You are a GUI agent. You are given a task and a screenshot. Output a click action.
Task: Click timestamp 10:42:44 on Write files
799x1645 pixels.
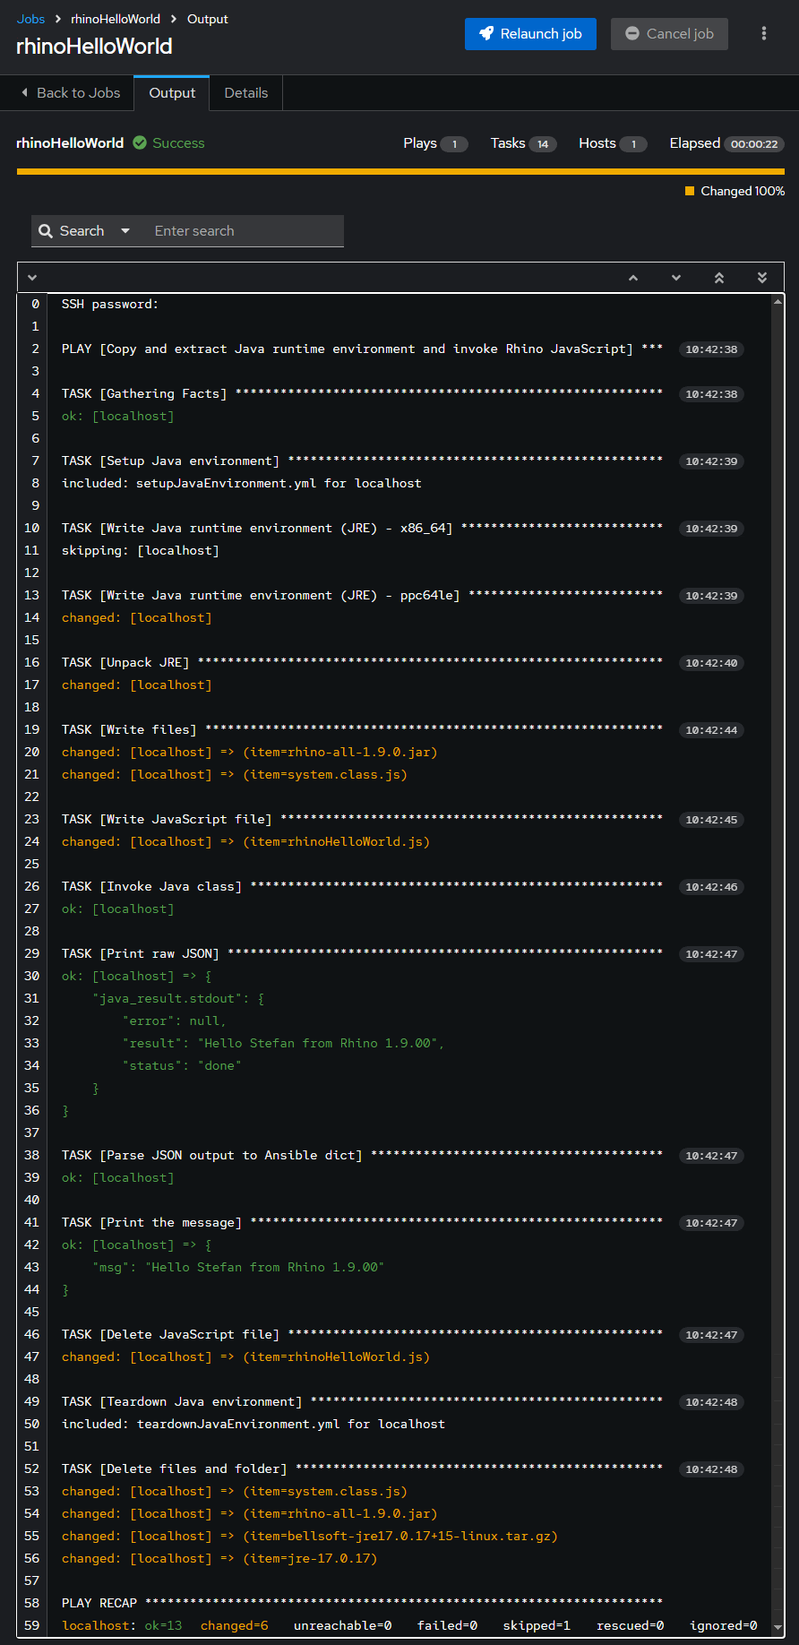click(x=711, y=730)
